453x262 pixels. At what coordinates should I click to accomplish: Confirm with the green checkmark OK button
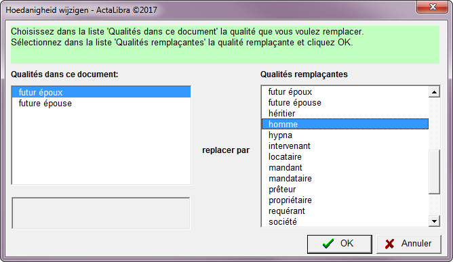[340, 244]
